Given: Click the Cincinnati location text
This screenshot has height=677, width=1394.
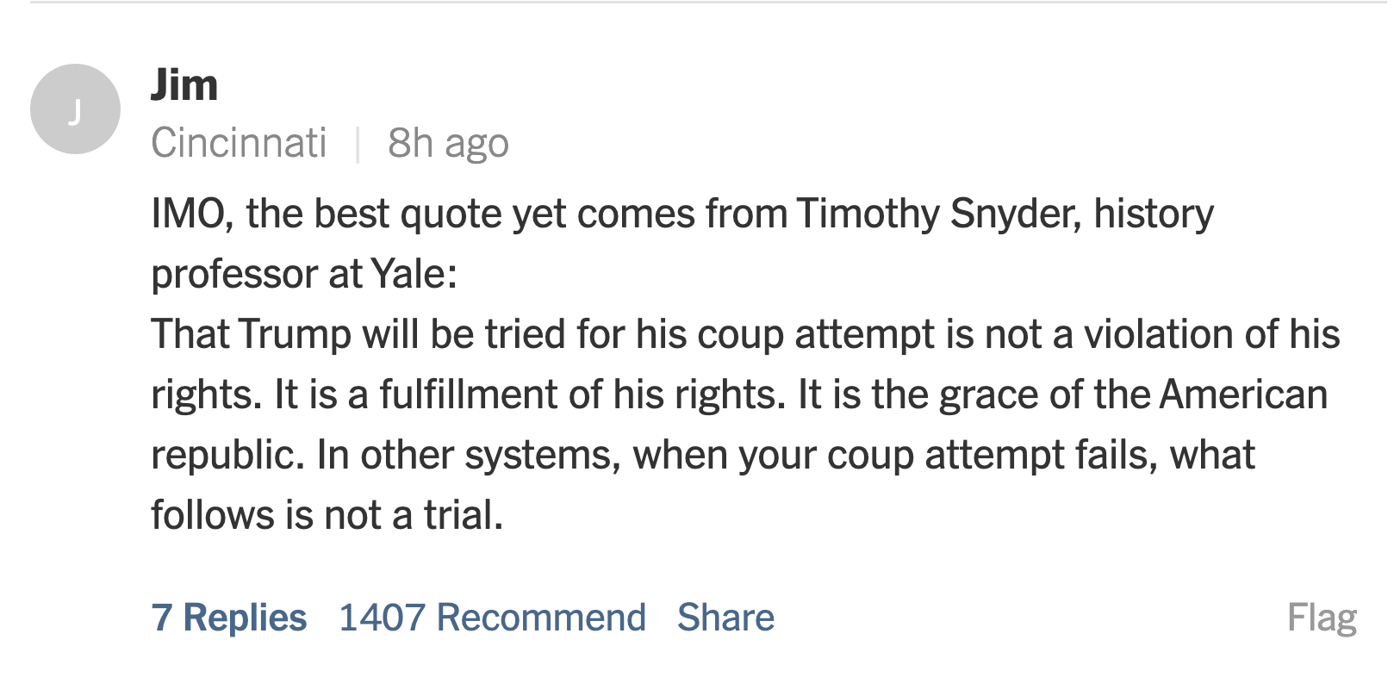Looking at the screenshot, I should pos(239,143).
